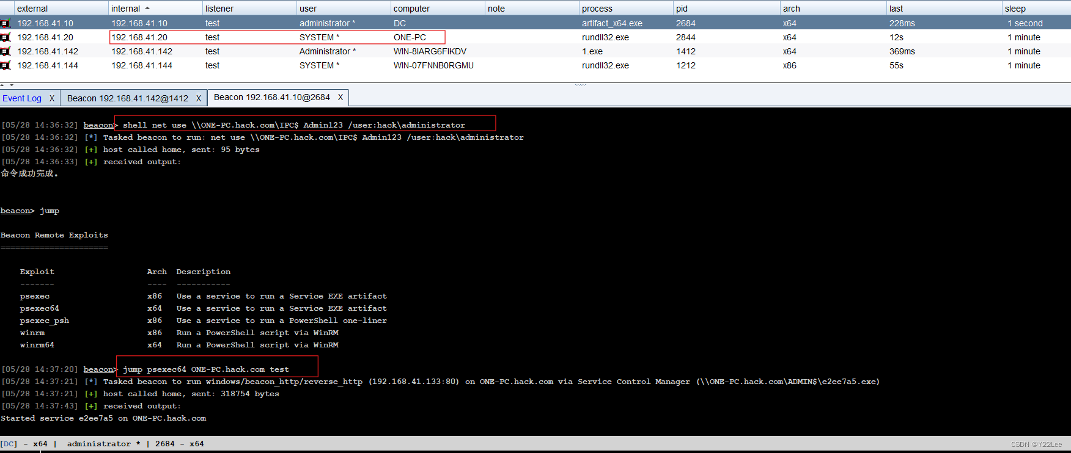Click ONE-PC computer name cell
The image size is (1071, 453).
tap(410, 37)
